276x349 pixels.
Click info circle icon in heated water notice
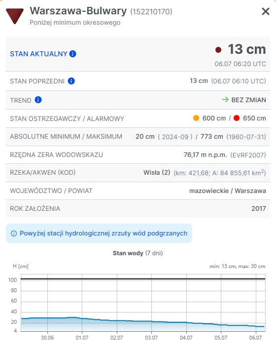[x=14, y=233]
